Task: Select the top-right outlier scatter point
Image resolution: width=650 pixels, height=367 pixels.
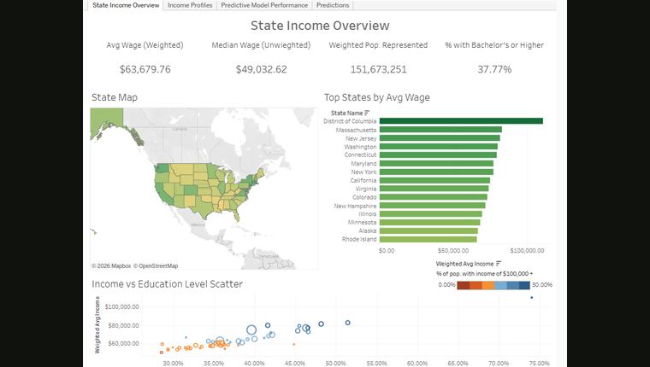Action: point(532,298)
